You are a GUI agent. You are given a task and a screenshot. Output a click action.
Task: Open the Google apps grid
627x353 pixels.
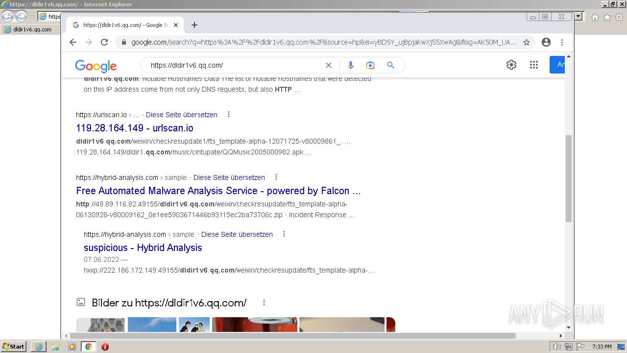[534, 65]
